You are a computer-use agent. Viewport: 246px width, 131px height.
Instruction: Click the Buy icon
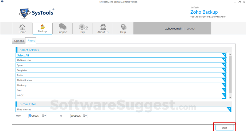coord(83,27)
